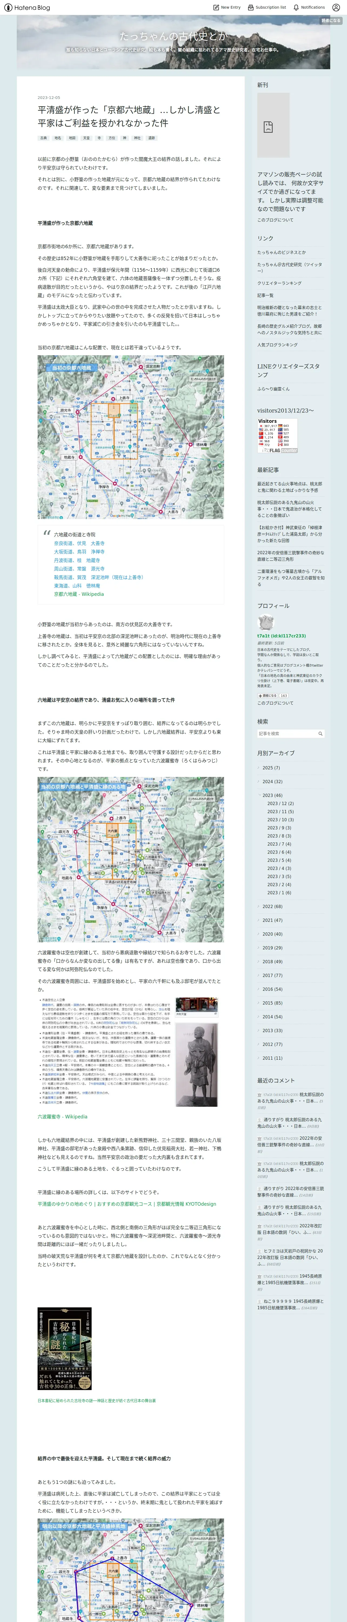This screenshot has height=1622, width=347.
Task: Open first map image of 当初の京都六地蔵
Action: tap(130, 437)
